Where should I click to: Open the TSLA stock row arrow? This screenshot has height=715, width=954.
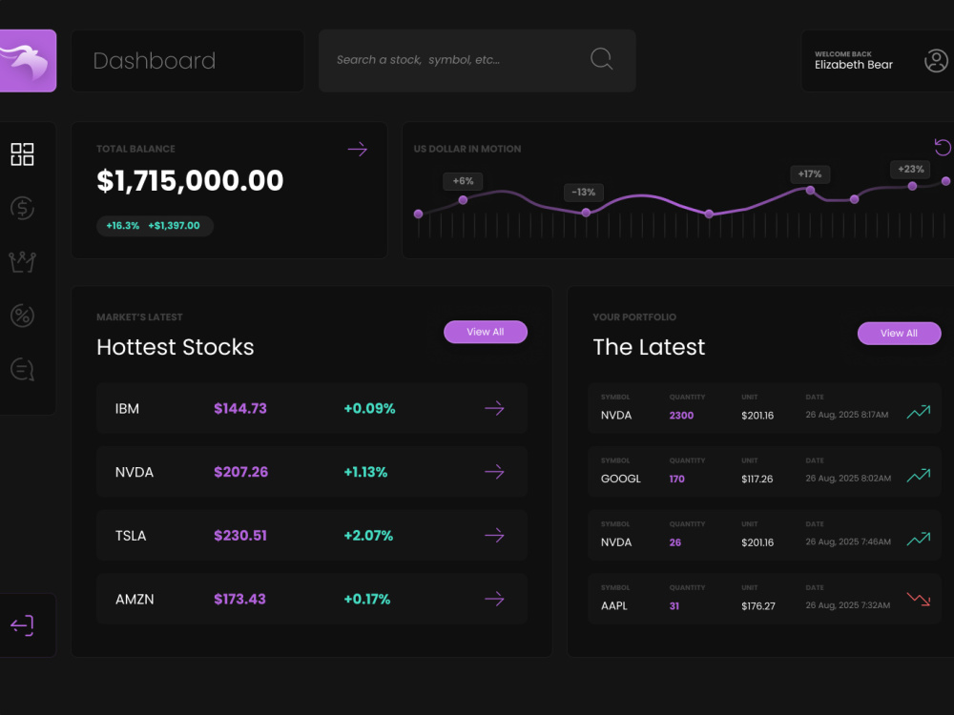click(494, 535)
